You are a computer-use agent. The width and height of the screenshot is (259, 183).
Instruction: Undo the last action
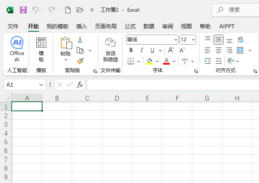pos(35,10)
